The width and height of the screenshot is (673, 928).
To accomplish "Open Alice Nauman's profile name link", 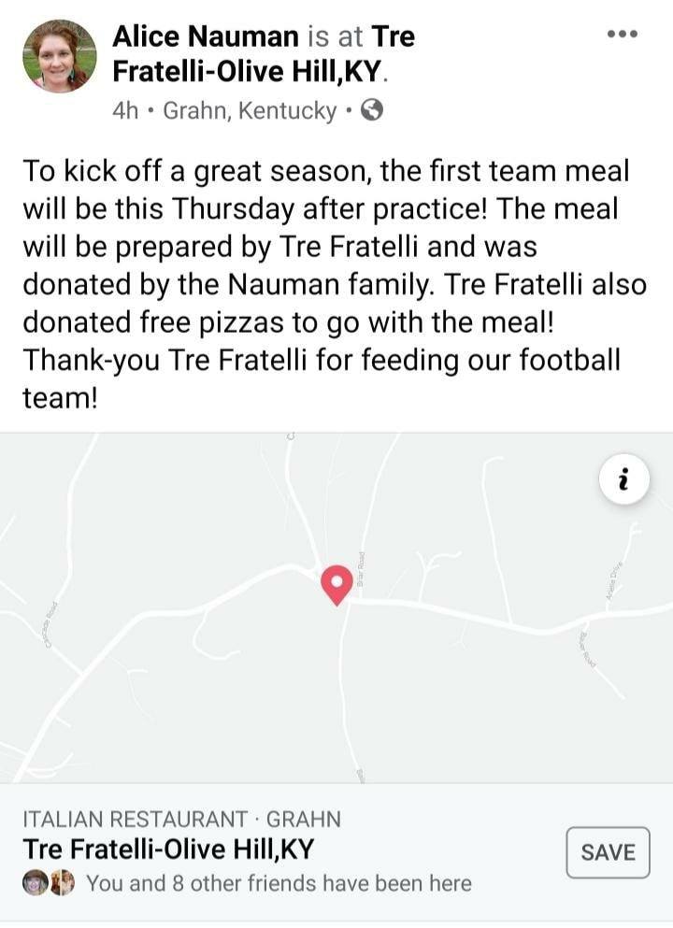I will tap(206, 36).
